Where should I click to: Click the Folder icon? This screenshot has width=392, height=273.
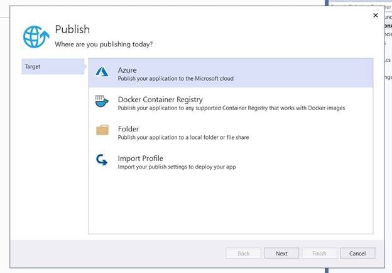[102, 130]
